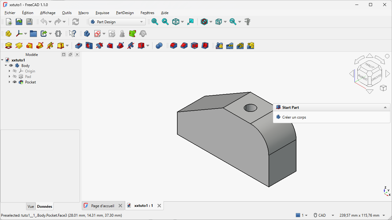This screenshot has height=220, width=392.
Task: Collapse the Start Part panel
Action: (x=385, y=108)
